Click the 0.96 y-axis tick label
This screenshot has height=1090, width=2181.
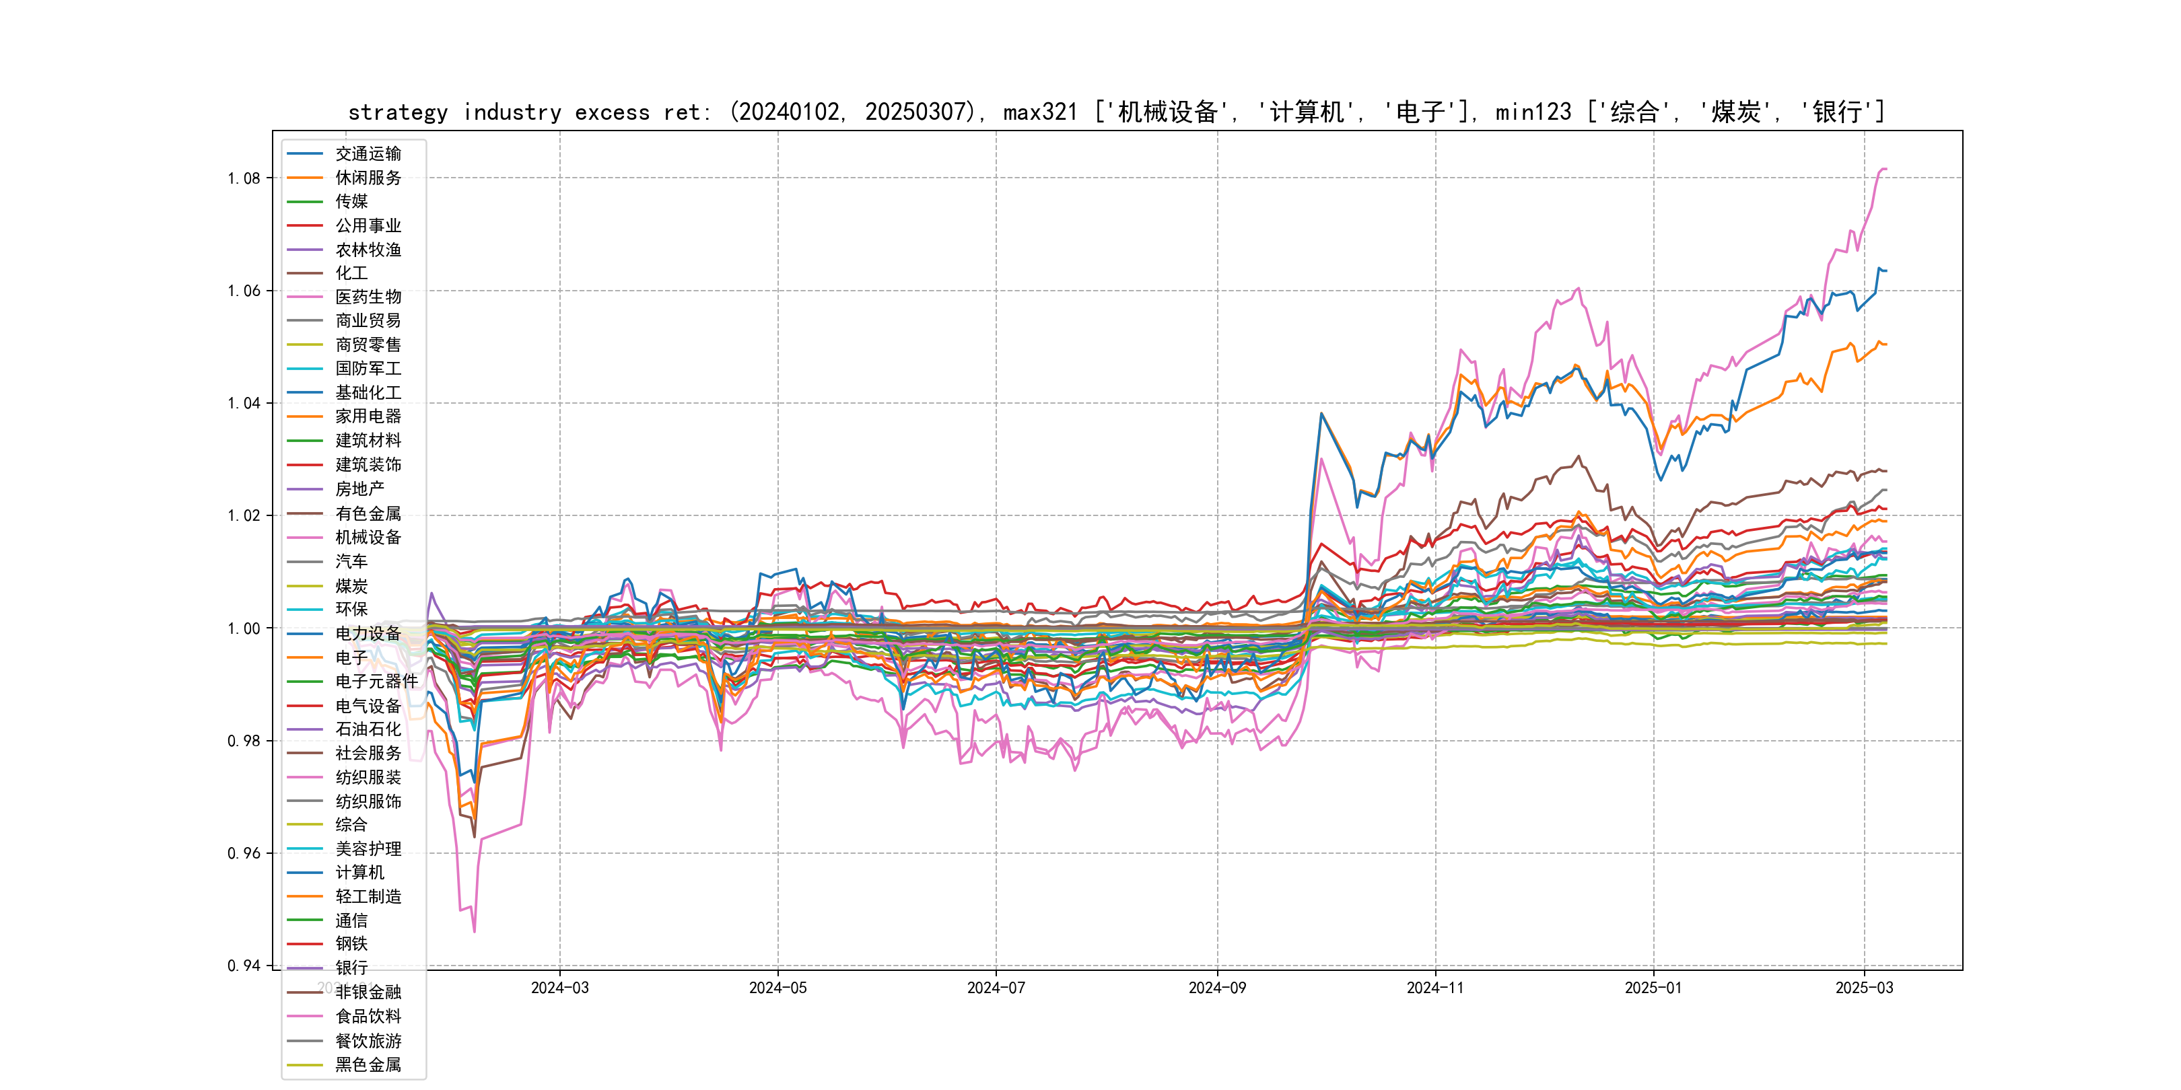pos(244,853)
